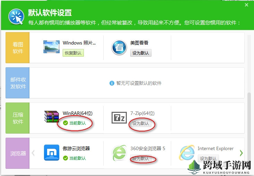Screen dimensions: 254x176
Task: Click 当前默认 status under 傲游云浏览器
Action: tap(78, 158)
